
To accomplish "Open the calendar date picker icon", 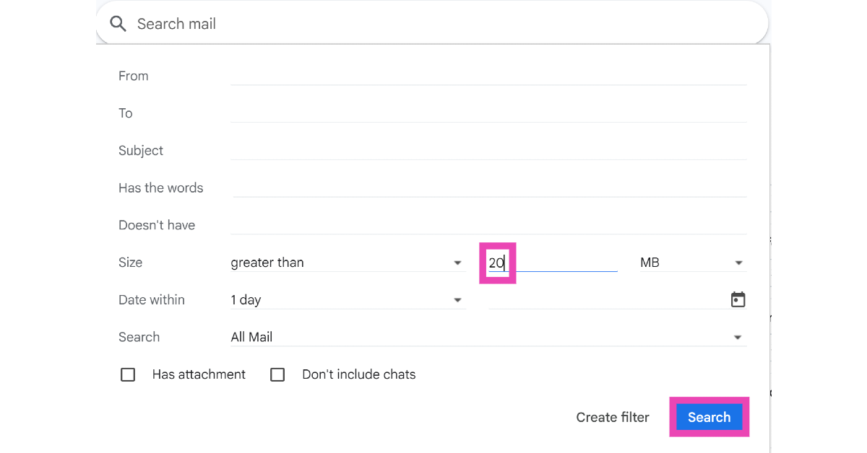I will (738, 299).
